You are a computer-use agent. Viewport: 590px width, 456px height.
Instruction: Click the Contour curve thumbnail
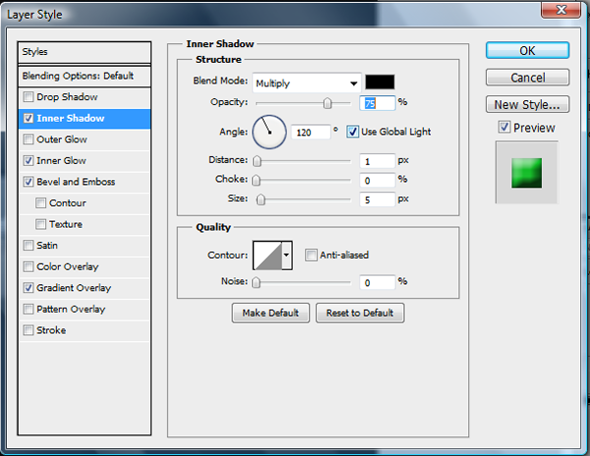(x=267, y=256)
